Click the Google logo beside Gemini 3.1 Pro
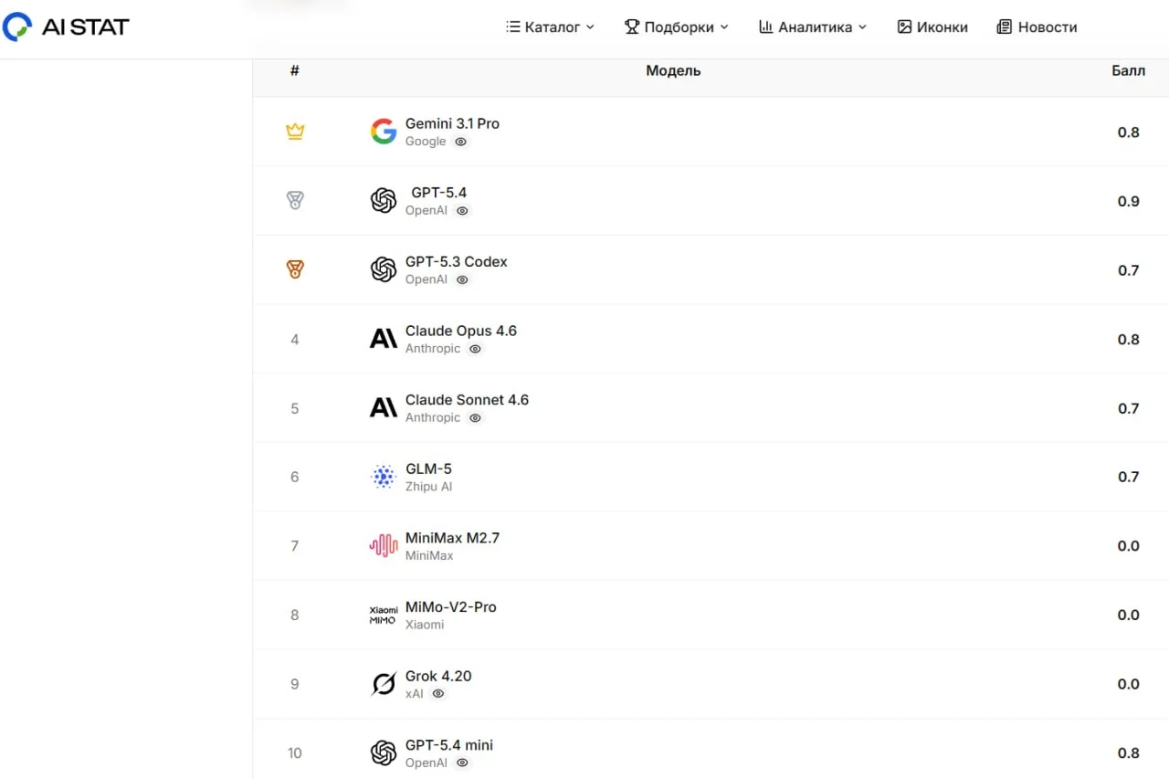This screenshot has height=779, width=1169. (x=384, y=132)
